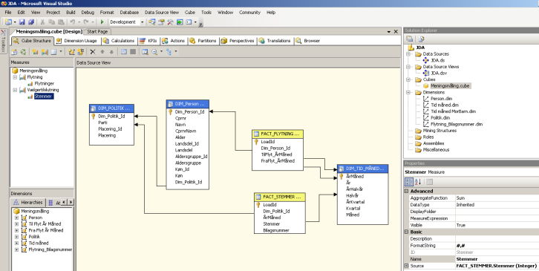Click the Arrange Tables layout icon
Screen dimensions: 539x271
click(169, 52)
